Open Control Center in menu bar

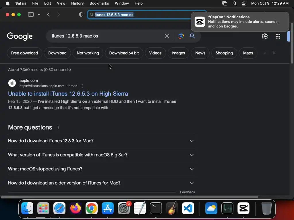(x=244, y=3)
